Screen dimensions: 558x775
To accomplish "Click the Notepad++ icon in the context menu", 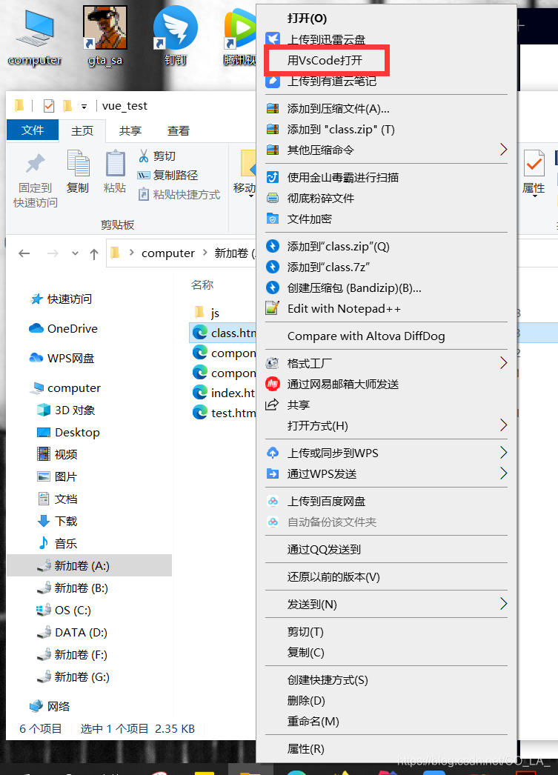I will 273,308.
